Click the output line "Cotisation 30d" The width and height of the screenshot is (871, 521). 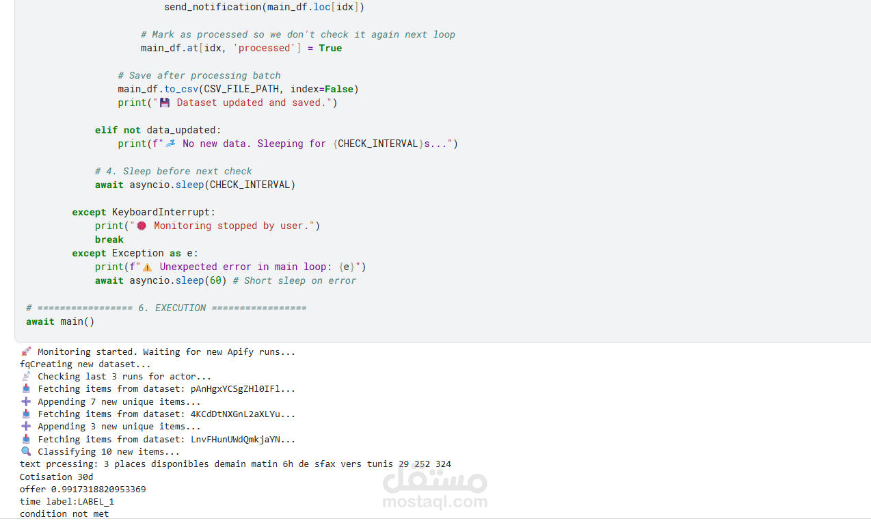click(x=56, y=477)
